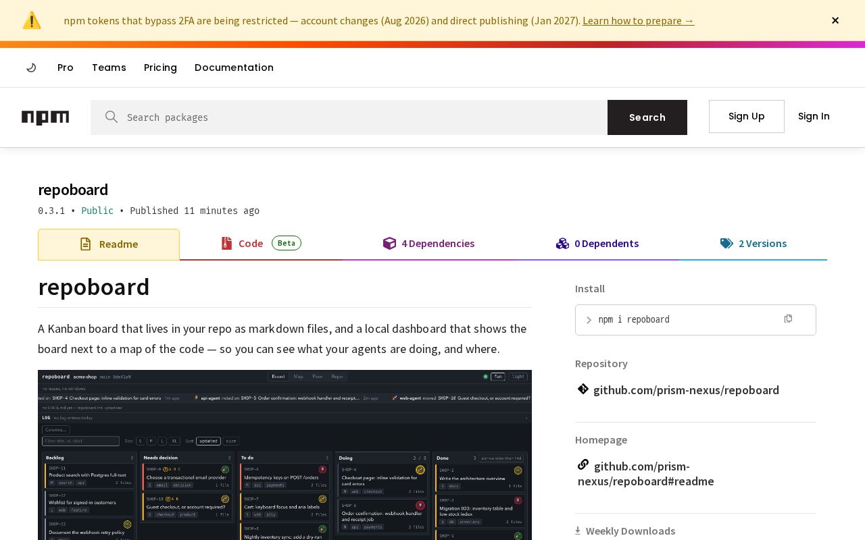This screenshot has height=540, width=865.
Task: Click the warning triangle icon in banner
Action: [32, 20]
